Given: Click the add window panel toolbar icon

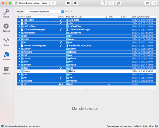Looking at the screenshot, I should (147, 3).
